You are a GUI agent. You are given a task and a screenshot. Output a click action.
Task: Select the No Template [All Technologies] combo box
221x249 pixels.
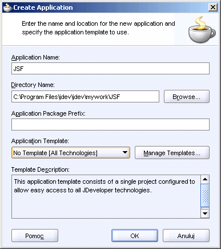pyautogui.click(x=71, y=153)
